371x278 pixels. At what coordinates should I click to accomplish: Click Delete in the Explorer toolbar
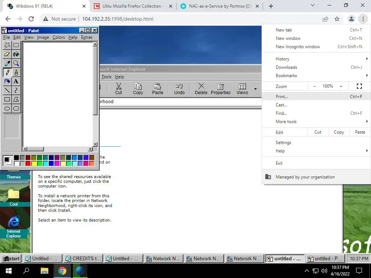pos(201,89)
